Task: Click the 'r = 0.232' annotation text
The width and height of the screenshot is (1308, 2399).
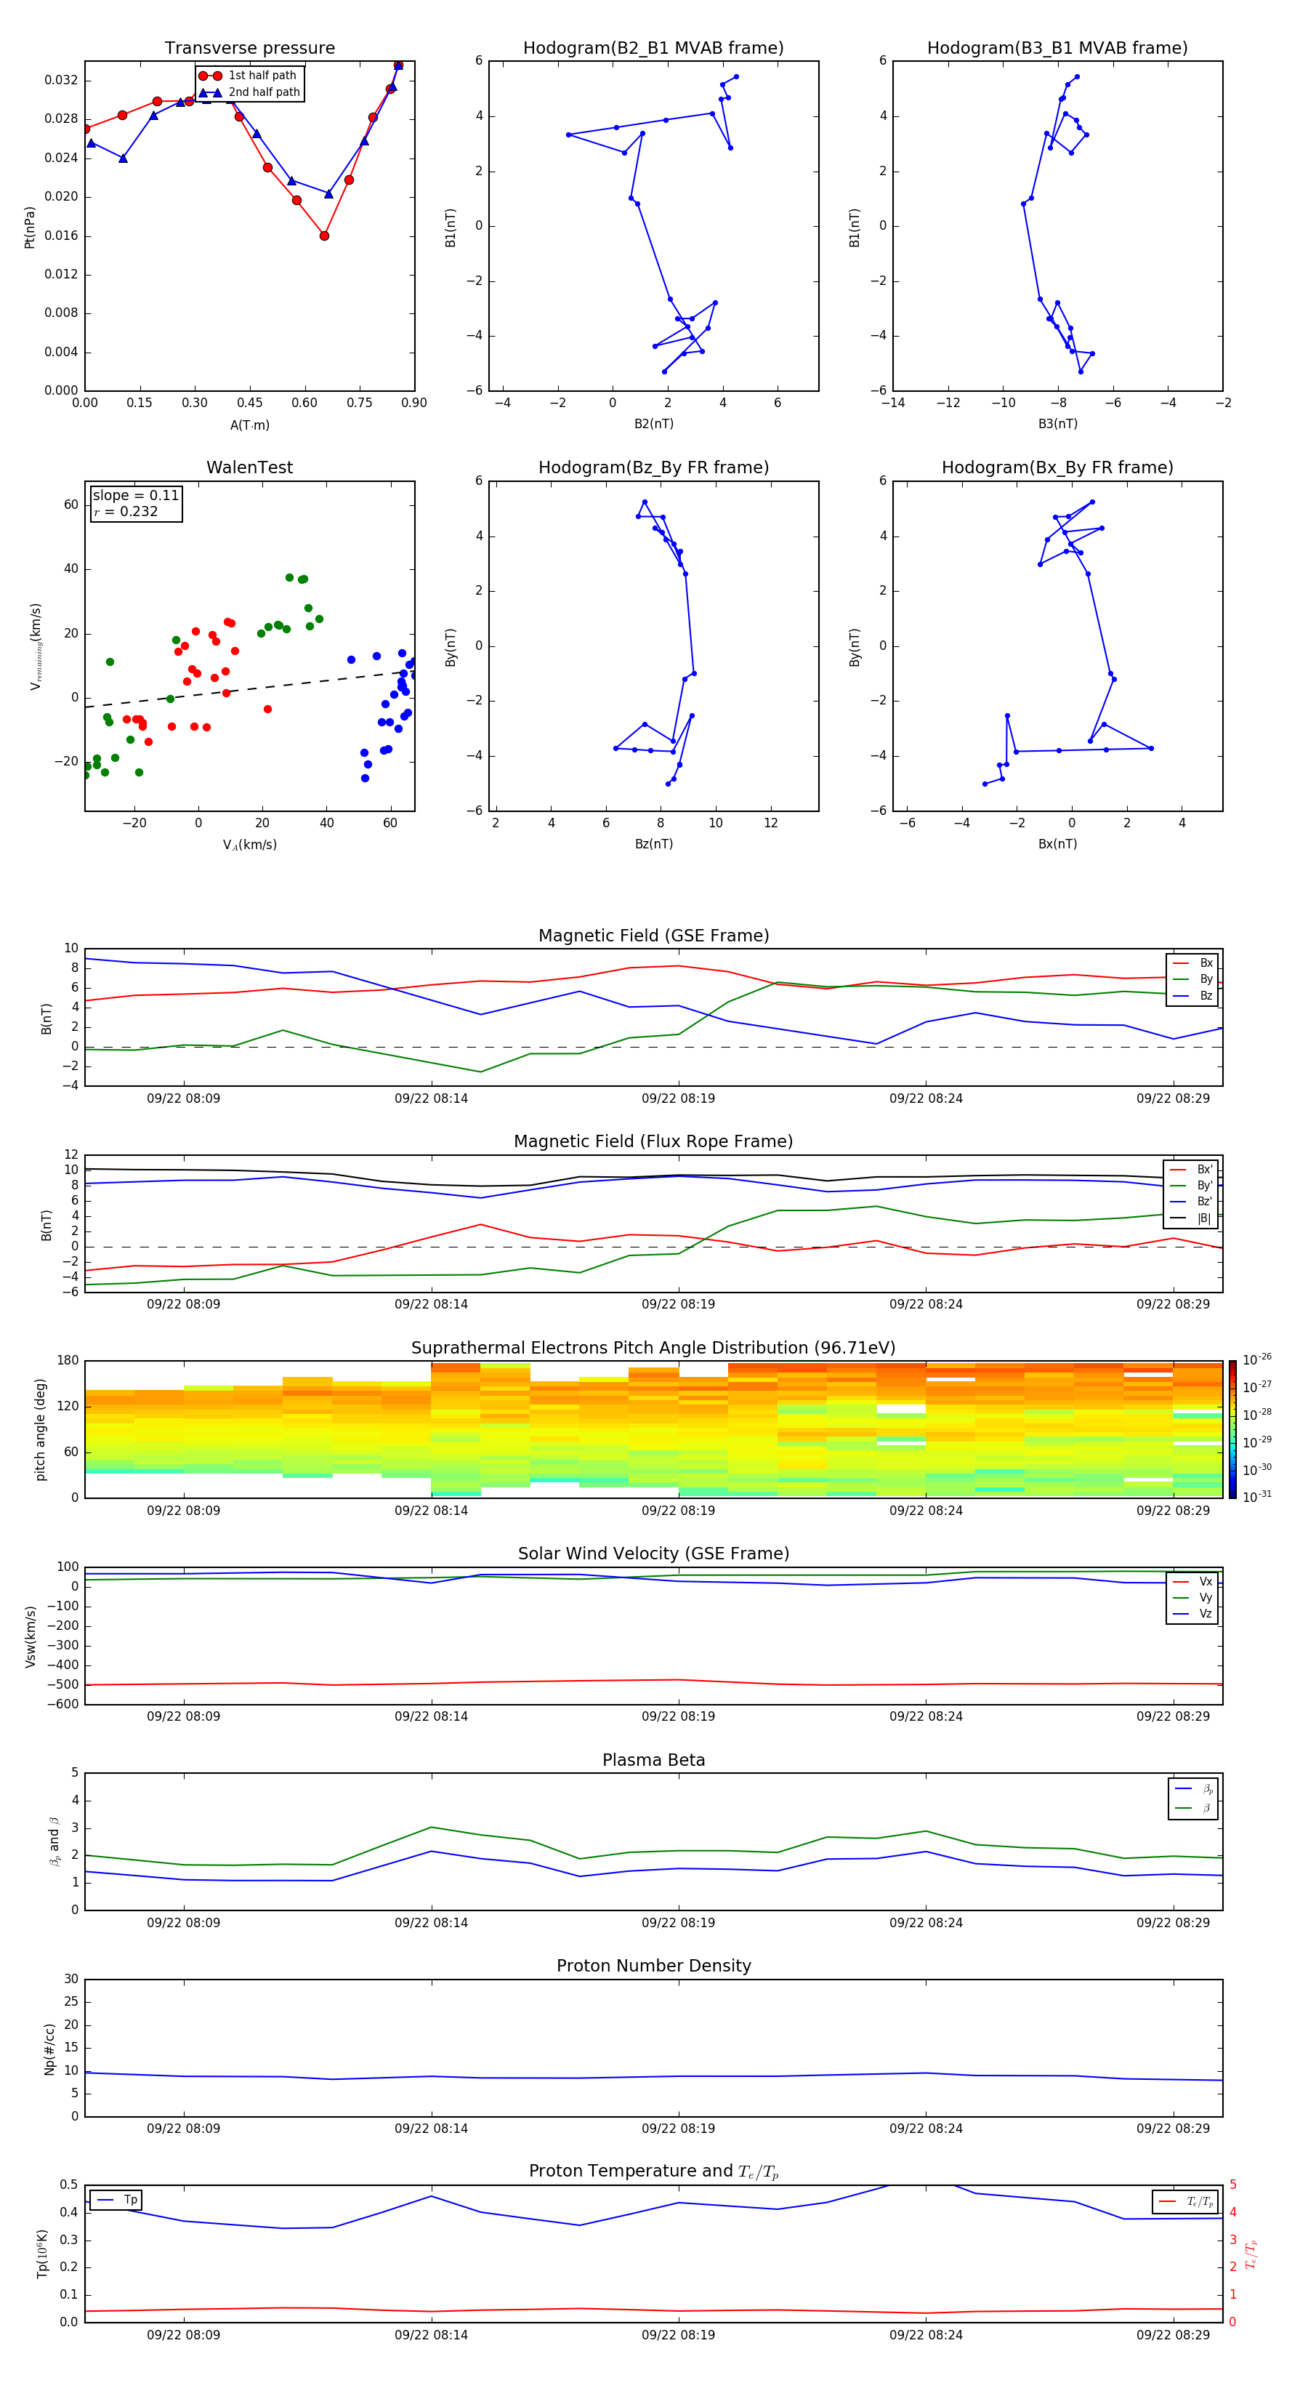Action: click(x=126, y=511)
